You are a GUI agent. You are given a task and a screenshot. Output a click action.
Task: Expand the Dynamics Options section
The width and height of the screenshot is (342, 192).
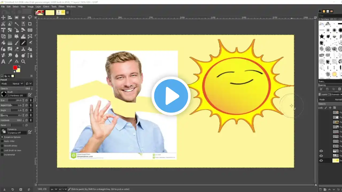[2, 137]
